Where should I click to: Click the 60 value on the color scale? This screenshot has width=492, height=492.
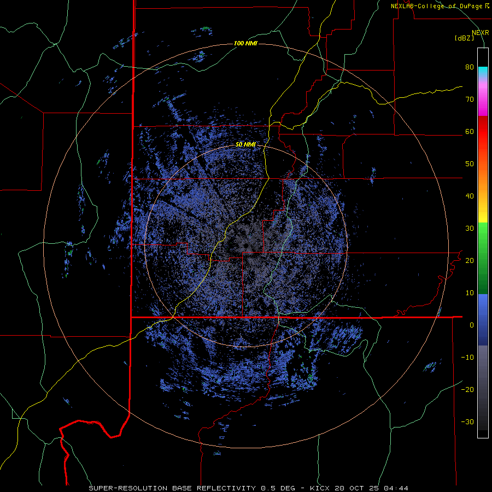(470, 132)
